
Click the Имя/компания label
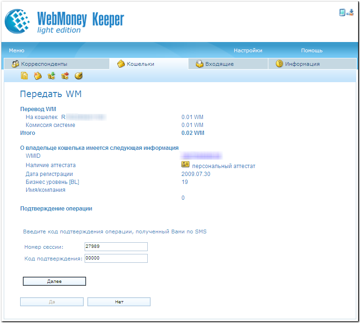(x=45, y=190)
